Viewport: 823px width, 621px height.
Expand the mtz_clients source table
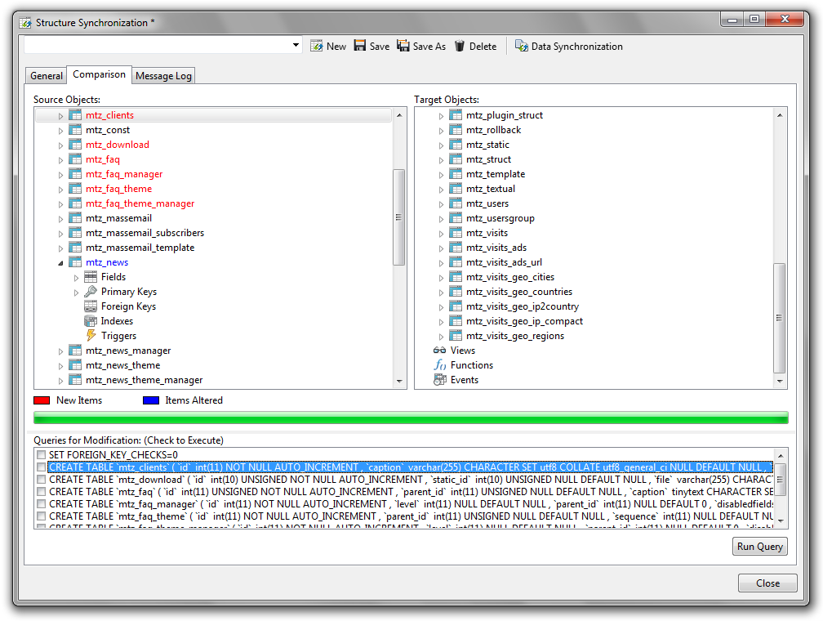point(61,116)
